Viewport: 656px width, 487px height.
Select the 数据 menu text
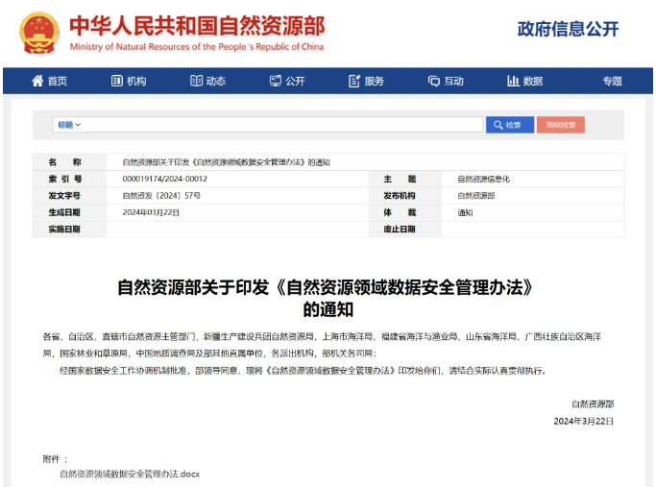pos(533,82)
